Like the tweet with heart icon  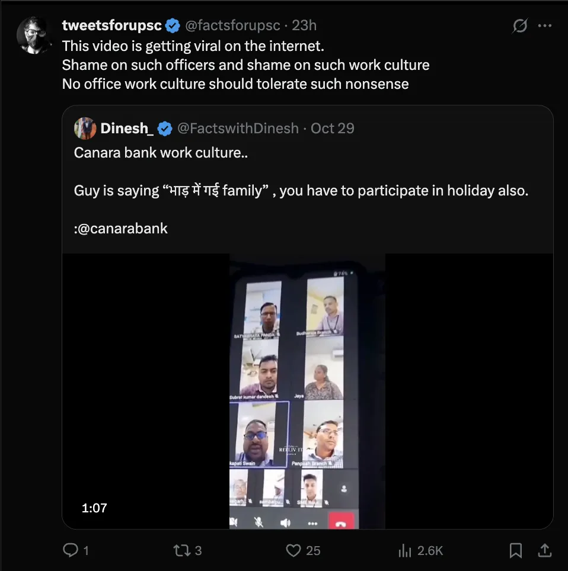tap(293, 550)
